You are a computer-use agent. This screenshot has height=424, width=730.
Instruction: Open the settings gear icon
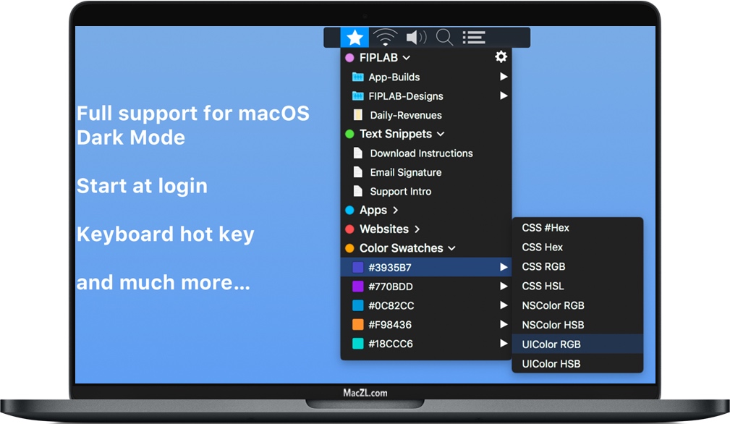[x=501, y=56]
